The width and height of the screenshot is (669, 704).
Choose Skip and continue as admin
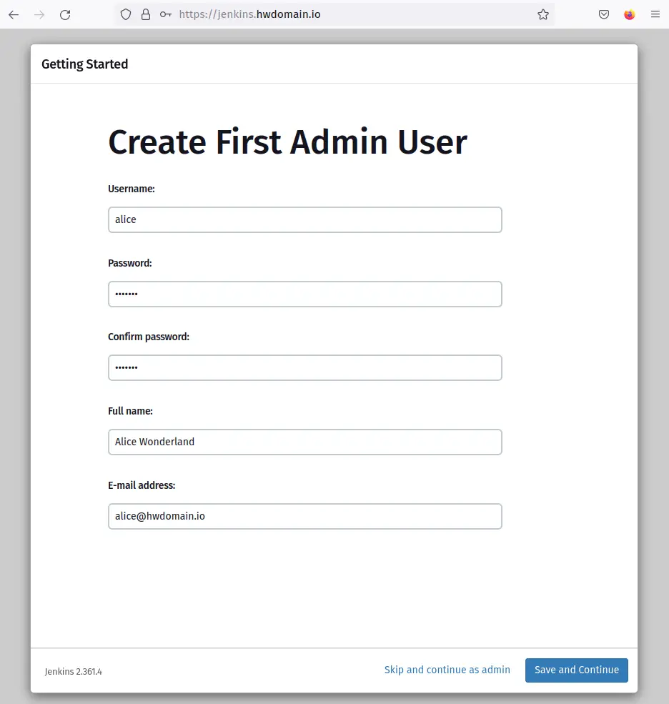pyautogui.click(x=447, y=670)
